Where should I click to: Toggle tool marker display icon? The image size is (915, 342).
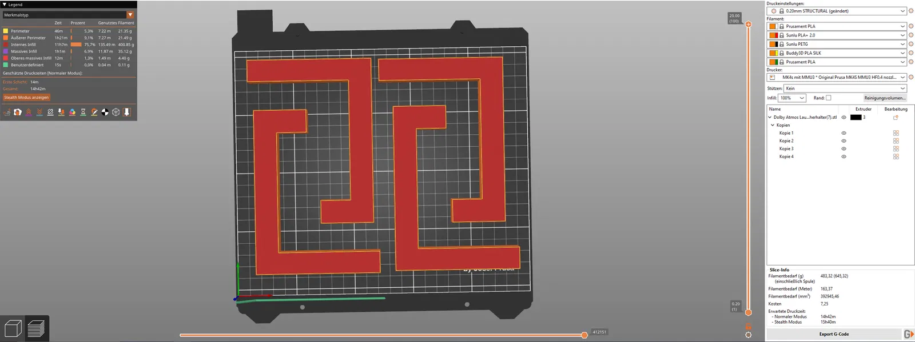point(127,112)
